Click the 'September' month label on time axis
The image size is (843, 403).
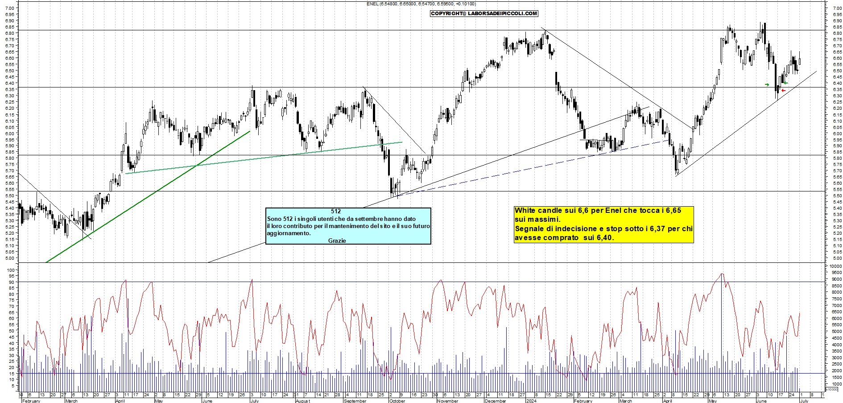[x=355, y=401]
